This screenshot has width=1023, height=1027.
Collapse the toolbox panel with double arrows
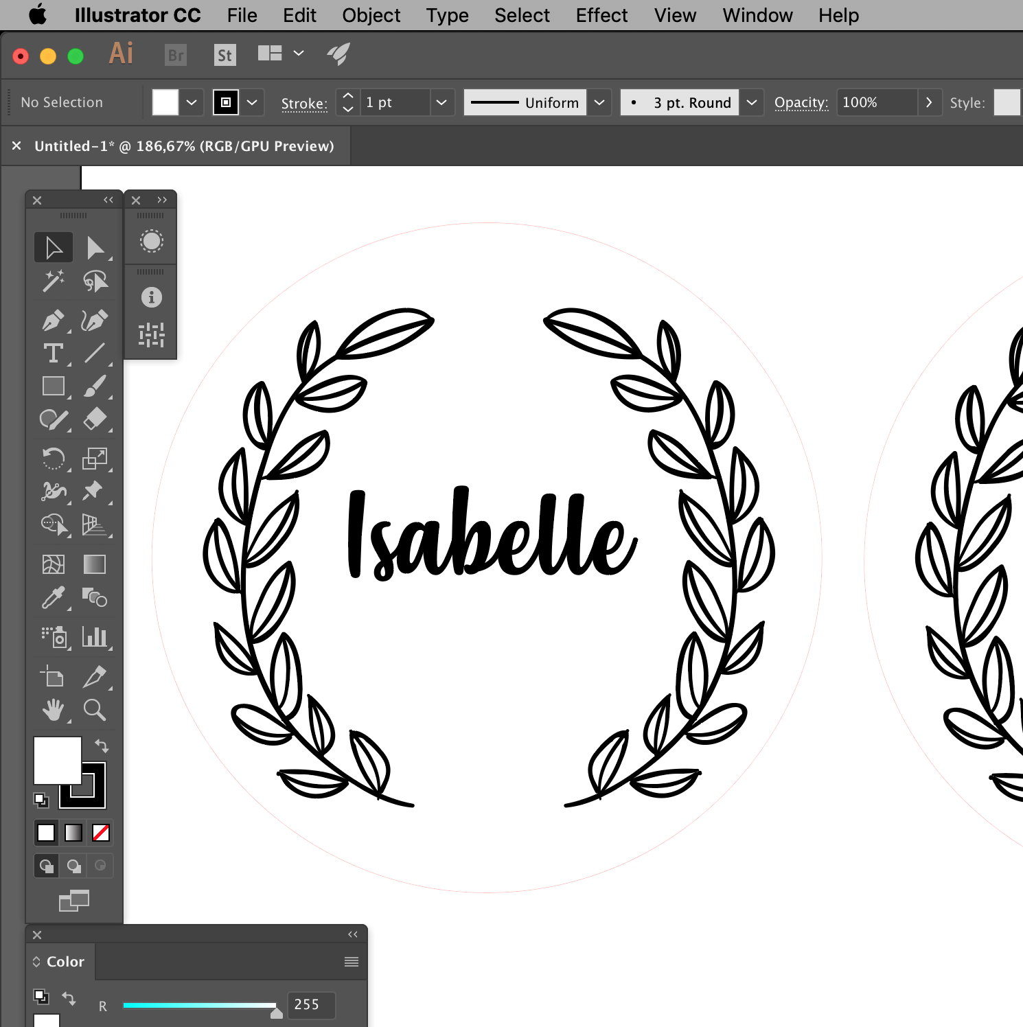(108, 200)
